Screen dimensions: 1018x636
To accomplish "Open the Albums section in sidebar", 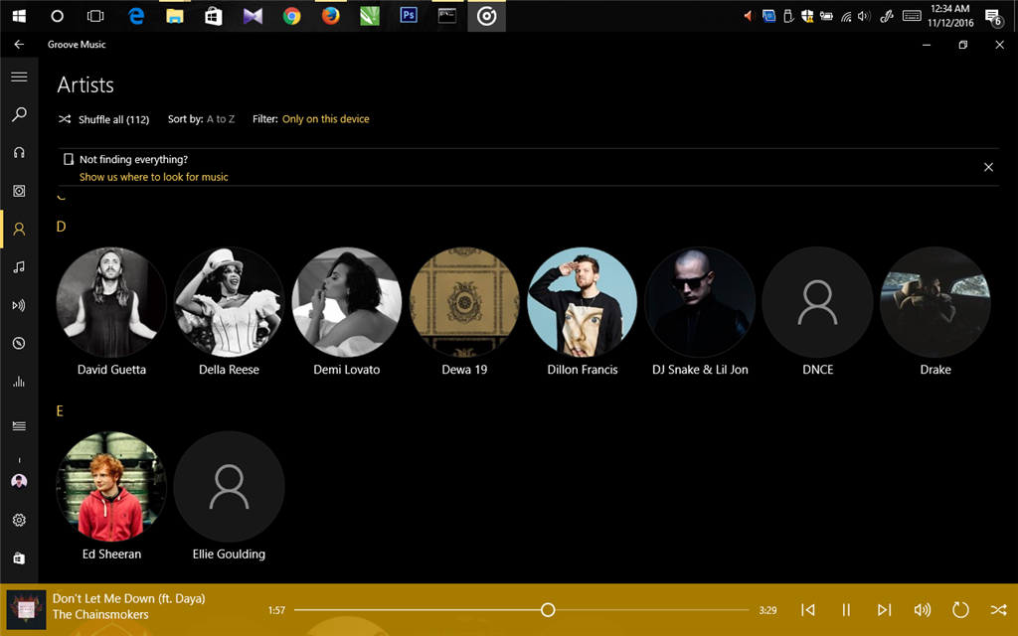I will [19, 191].
